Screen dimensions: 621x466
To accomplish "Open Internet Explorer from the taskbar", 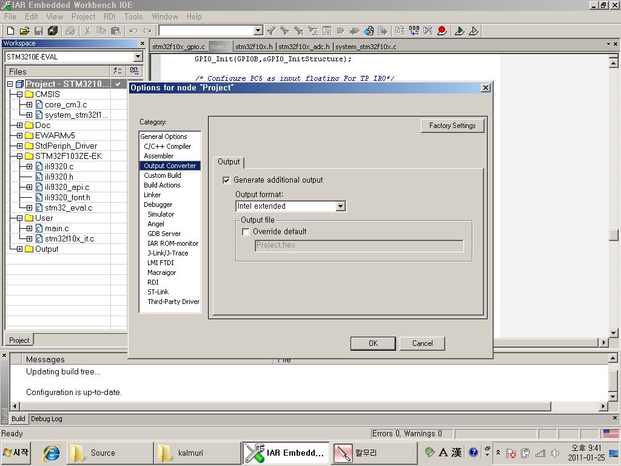I will [52, 453].
